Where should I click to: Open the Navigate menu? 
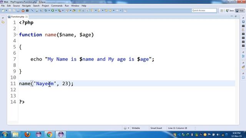pyautogui.click(x=27, y=6)
